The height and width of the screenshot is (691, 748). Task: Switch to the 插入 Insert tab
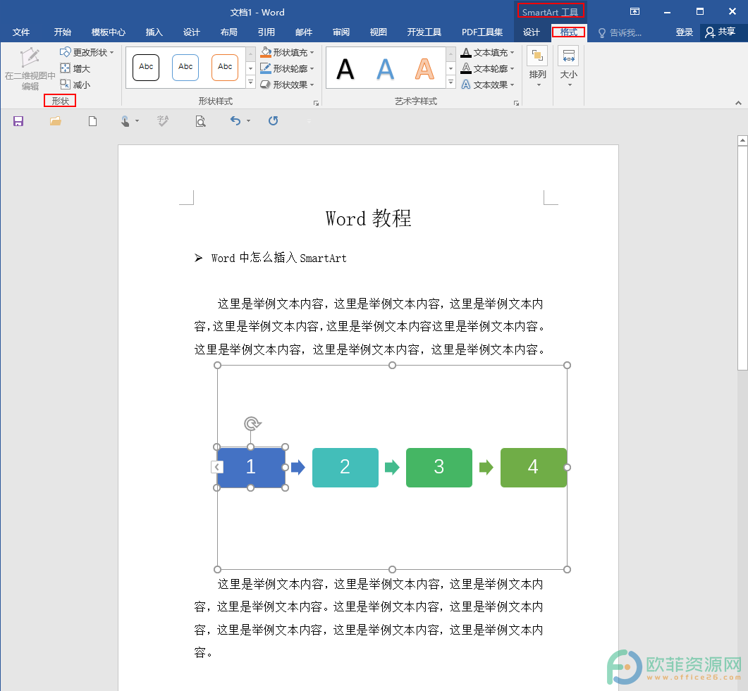pos(154,32)
